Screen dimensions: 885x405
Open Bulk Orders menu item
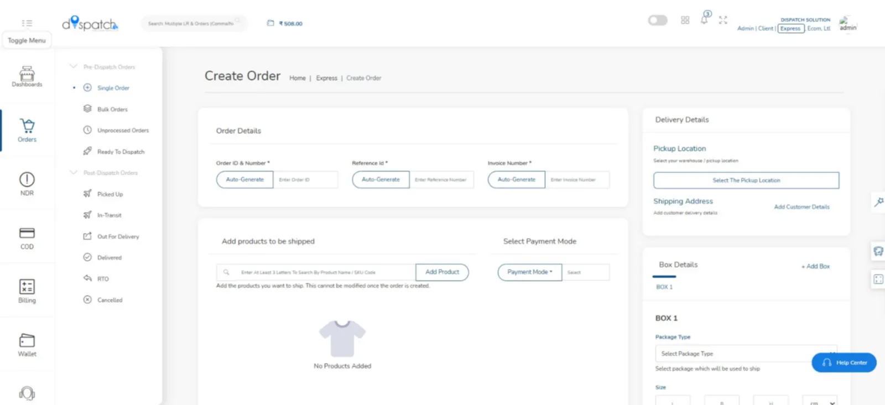(112, 110)
